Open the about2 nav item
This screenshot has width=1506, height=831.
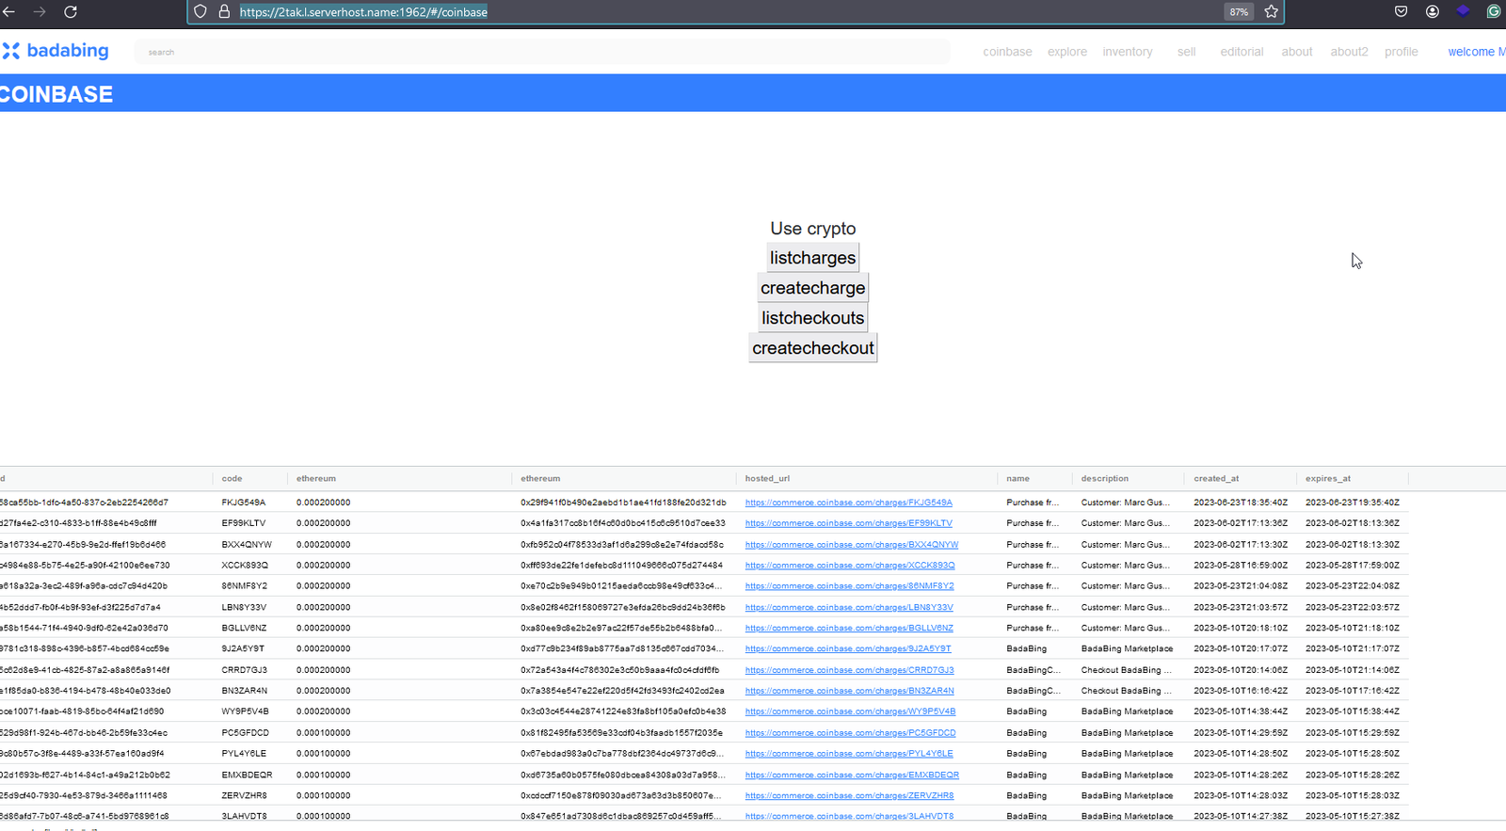pyautogui.click(x=1349, y=52)
